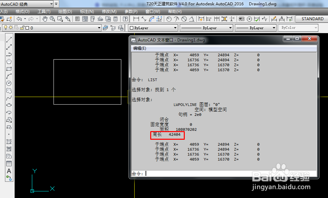328x198 pixels.
Task: Select the Center Mark tool
Action: point(249,19)
